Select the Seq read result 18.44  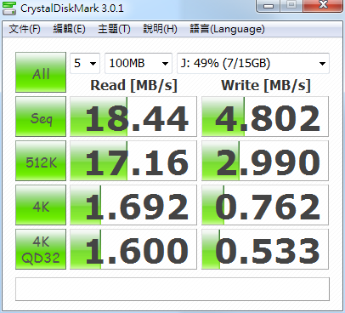coord(133,117)
